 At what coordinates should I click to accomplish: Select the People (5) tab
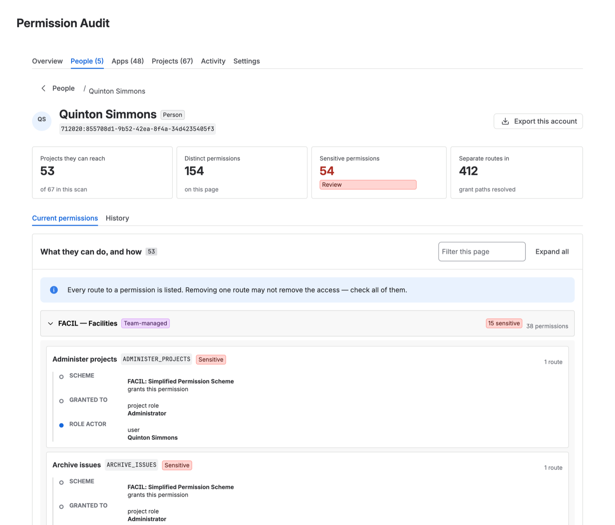point(87,61)
